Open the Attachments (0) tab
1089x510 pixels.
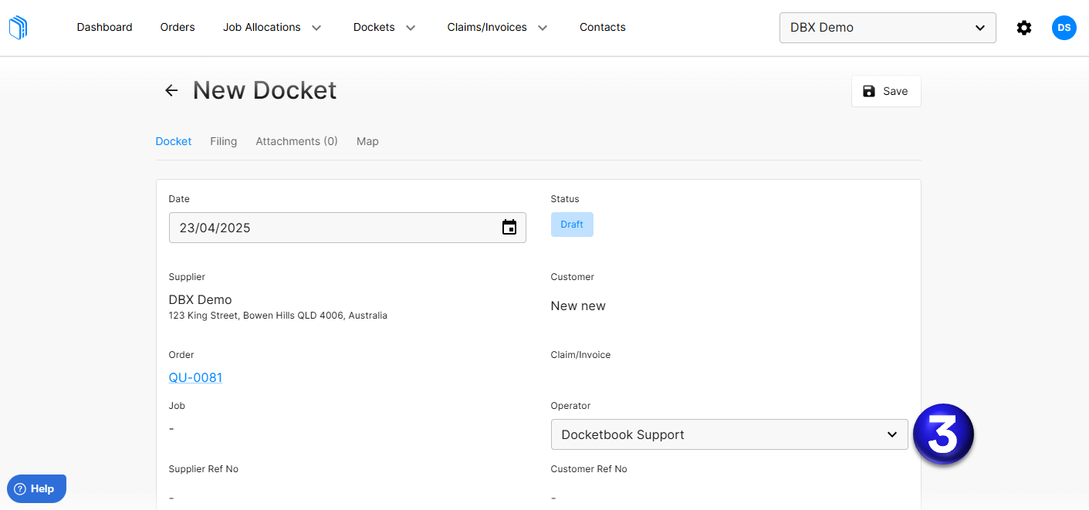pos(296,141)
